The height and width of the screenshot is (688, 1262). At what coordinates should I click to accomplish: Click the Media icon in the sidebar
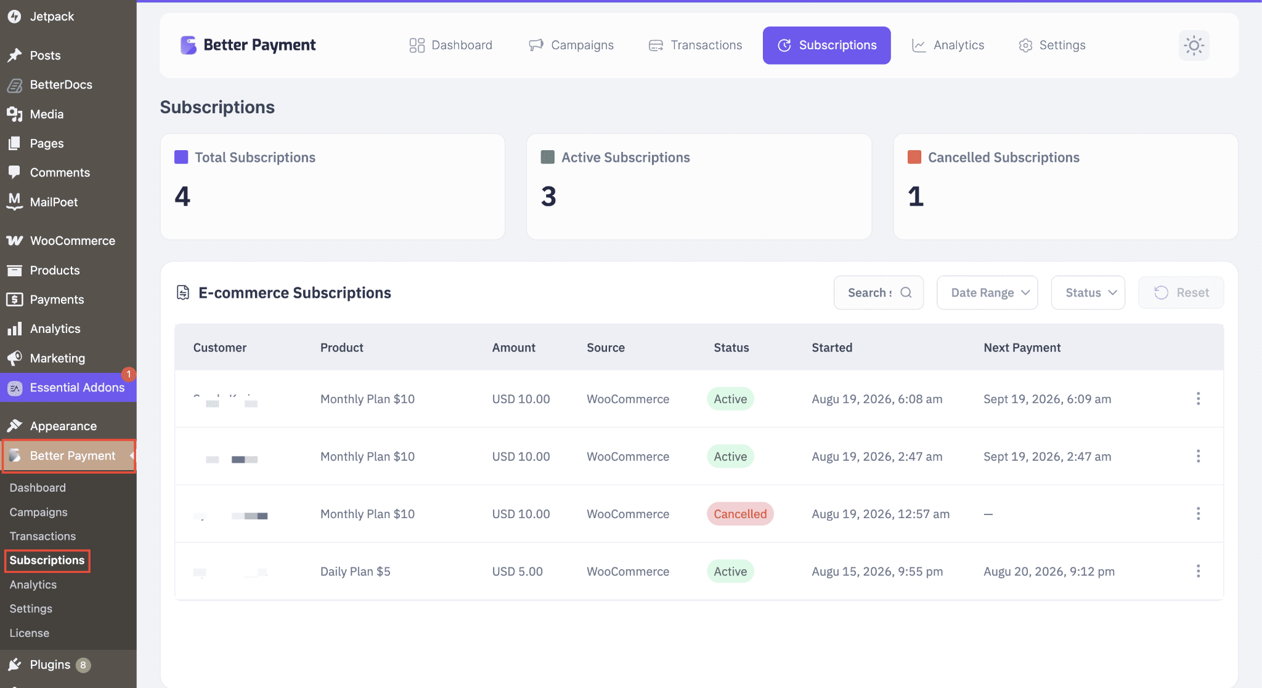(x=15, y=114)
